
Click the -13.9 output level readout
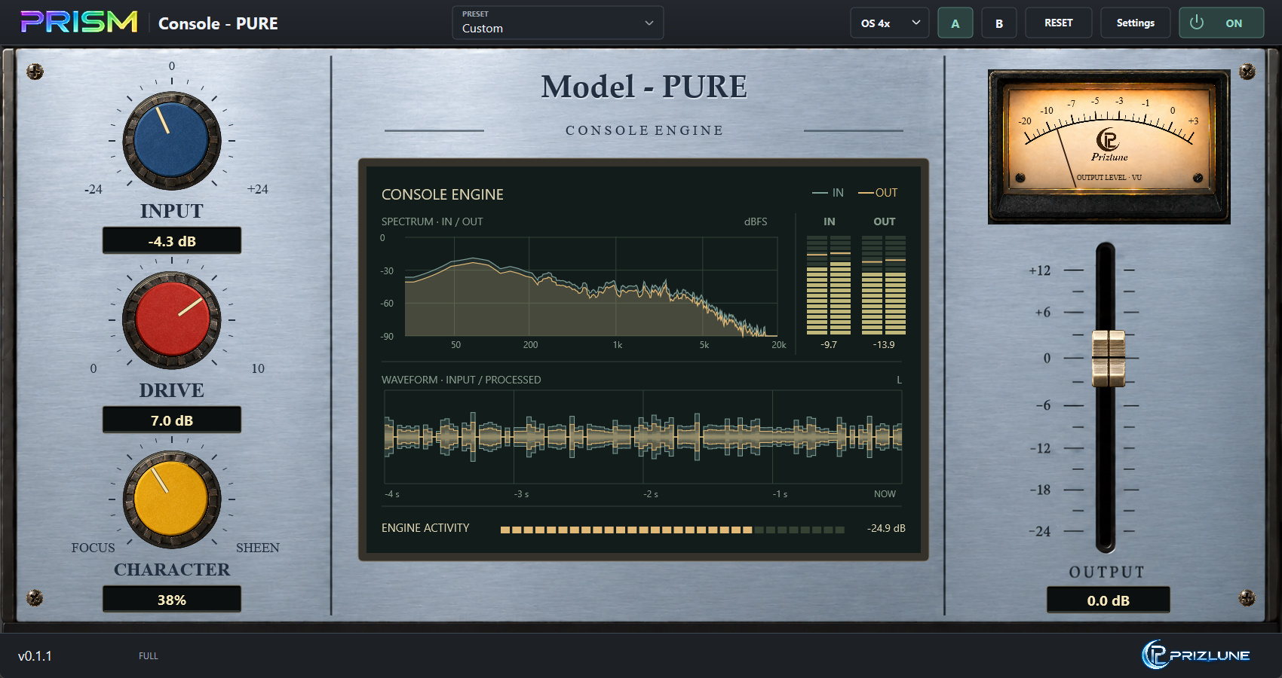(884, 344)
